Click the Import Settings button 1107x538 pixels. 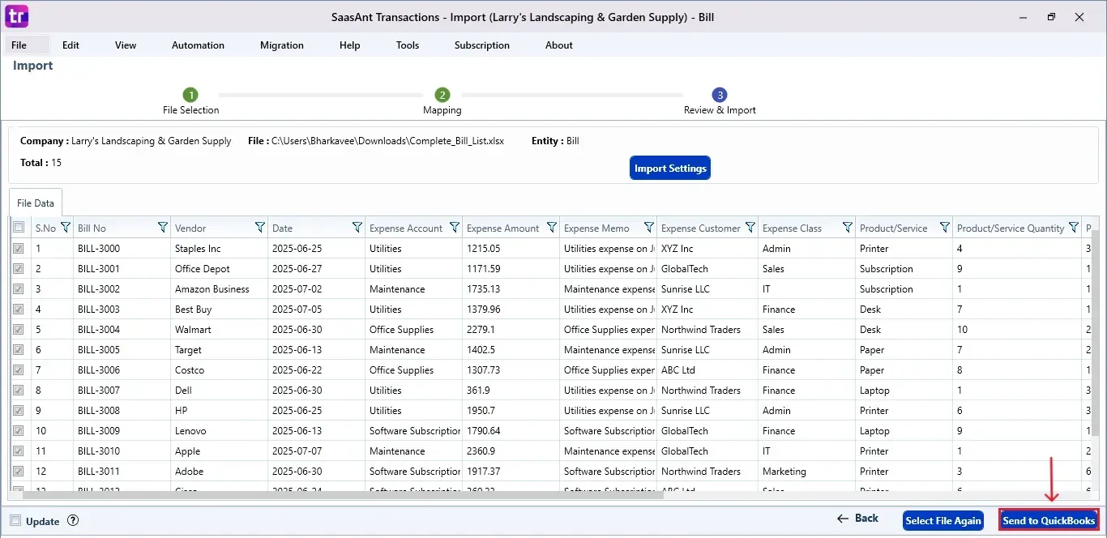[670, 168]
